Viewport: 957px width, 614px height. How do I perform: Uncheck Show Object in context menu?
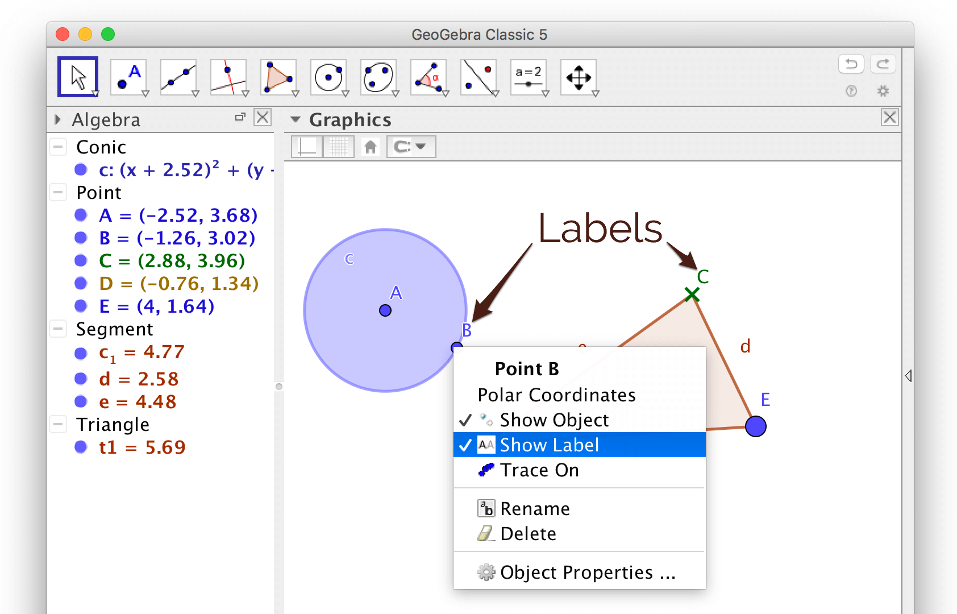(554, 420)
